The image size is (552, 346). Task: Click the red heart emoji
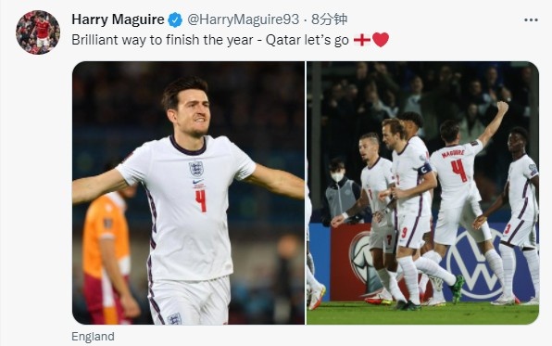(x=381, y=40)
